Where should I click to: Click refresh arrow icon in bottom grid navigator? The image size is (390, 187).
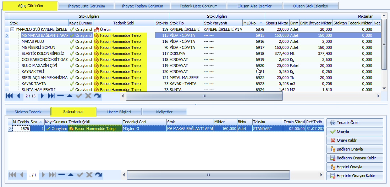pyautogui.click(x=99, y=175)
